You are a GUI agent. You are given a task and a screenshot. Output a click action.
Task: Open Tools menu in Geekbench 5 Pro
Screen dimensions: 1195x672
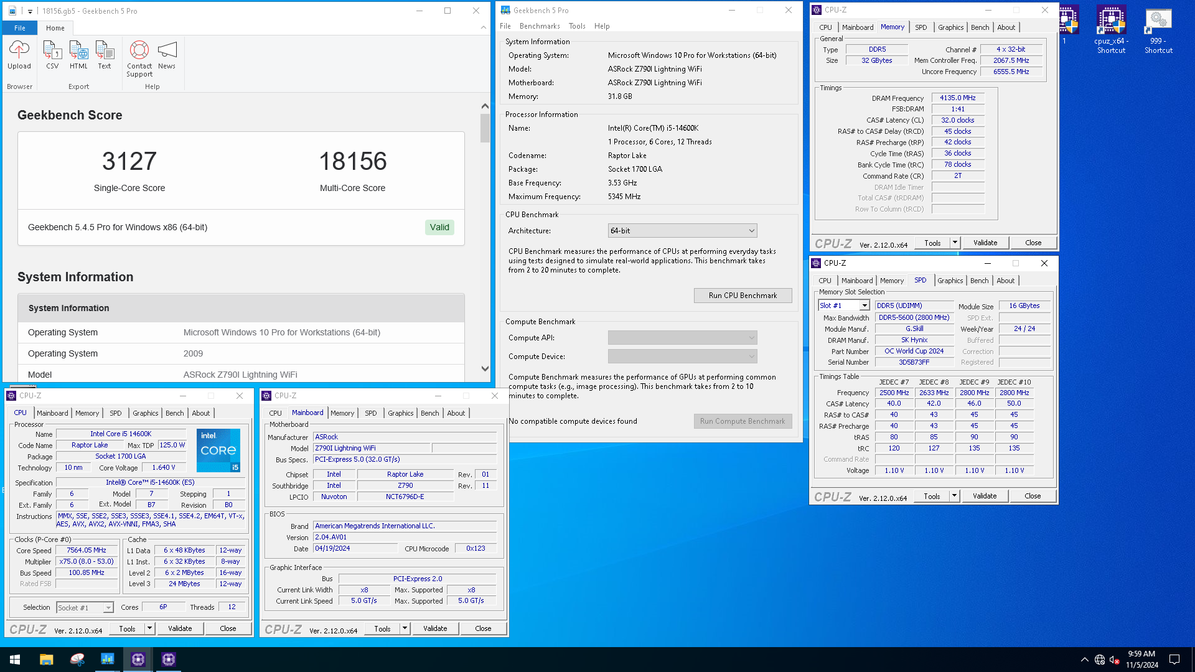[x=577, y=26]
